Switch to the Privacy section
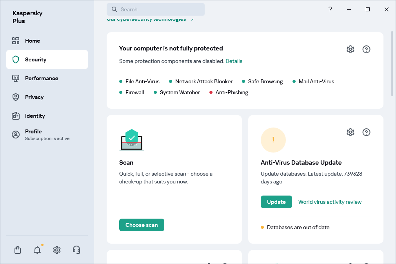Image resolution: width=396 pixels, height=264 pixels. point(34,97)
